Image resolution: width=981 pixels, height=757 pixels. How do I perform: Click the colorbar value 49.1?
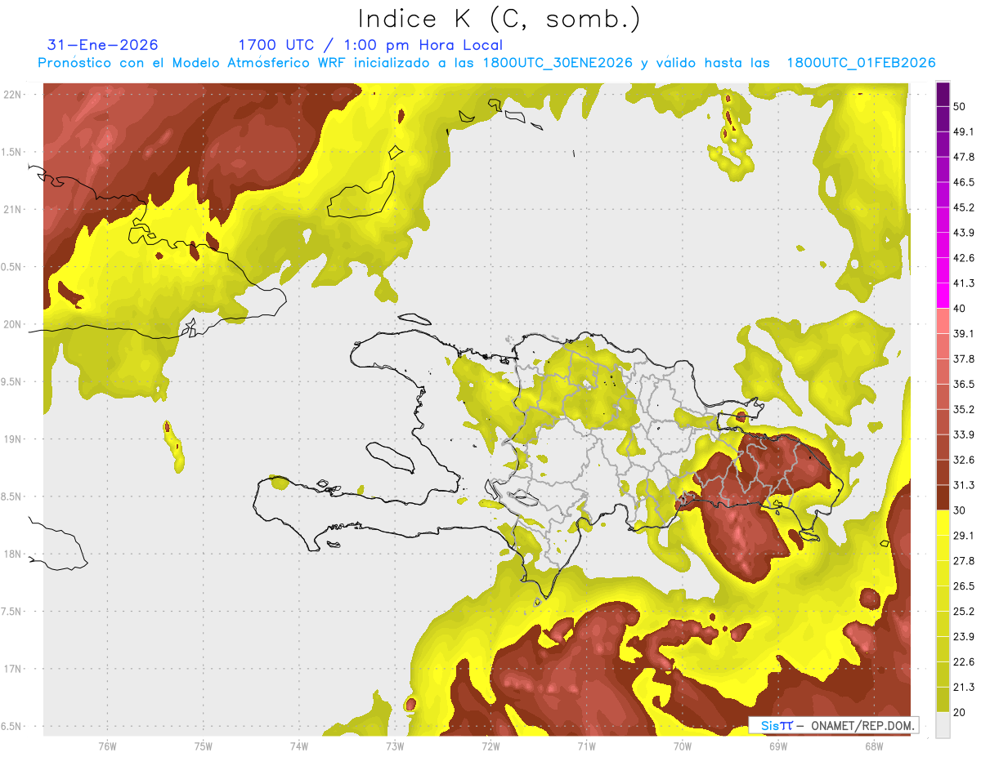click(963, 131)
